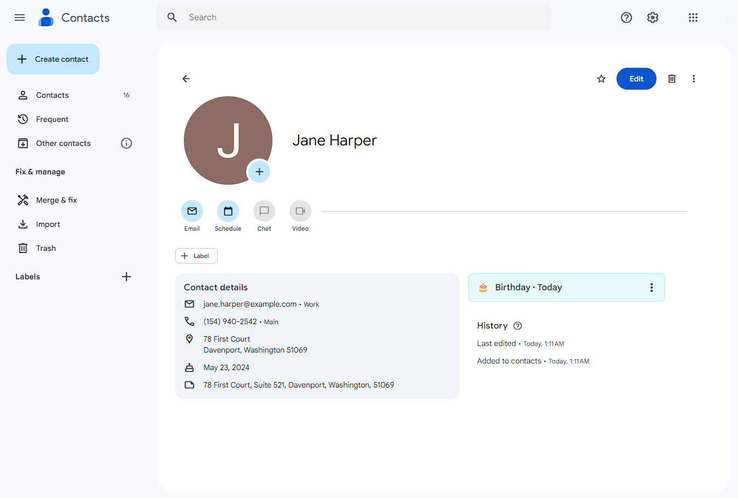Go back with the left arrow
The width and height of the screenshot is (738, 498).
point(186,79)
